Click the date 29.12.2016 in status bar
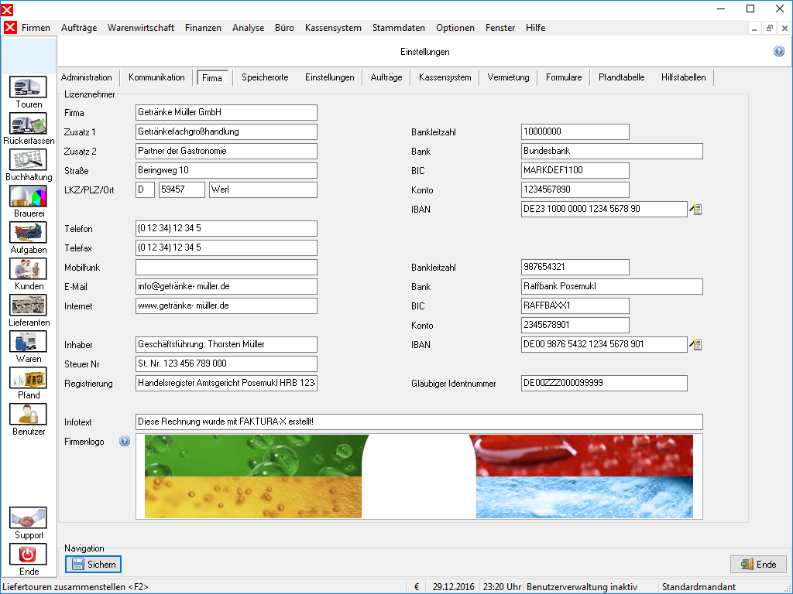The width and height of the screenshot is (793, 594). point(453,587)
